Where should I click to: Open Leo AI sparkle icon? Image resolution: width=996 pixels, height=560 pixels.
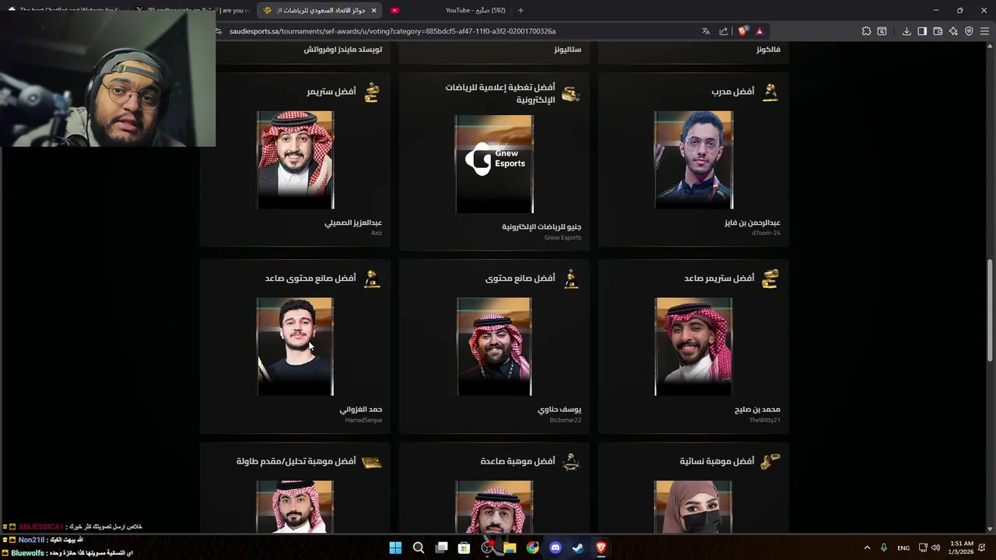(953, 31)
